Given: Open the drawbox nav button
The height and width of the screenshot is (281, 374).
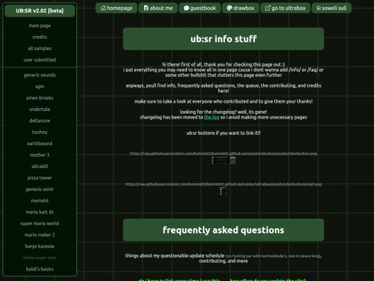Looking at the screenshot, I should pyautogui.click(x=240, y=8).
